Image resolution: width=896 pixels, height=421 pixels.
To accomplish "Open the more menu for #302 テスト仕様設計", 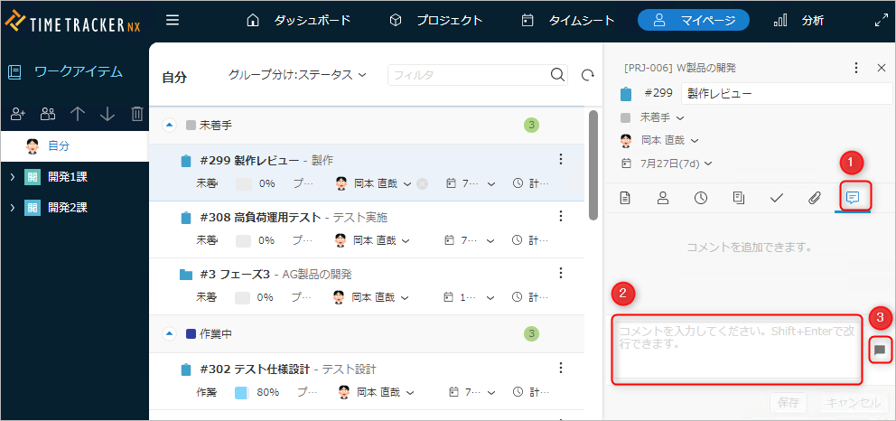I will pos(561,367).
